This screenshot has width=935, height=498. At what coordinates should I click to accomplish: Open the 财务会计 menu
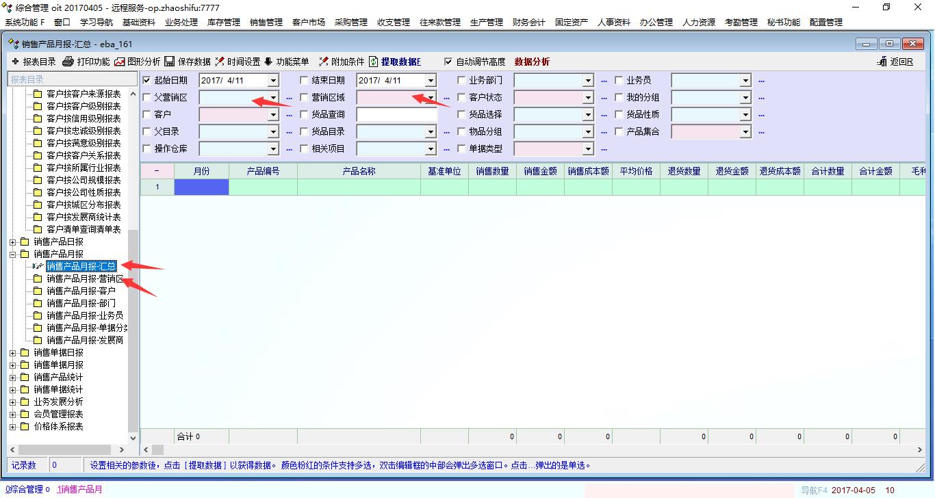click(x=528, y=22)
